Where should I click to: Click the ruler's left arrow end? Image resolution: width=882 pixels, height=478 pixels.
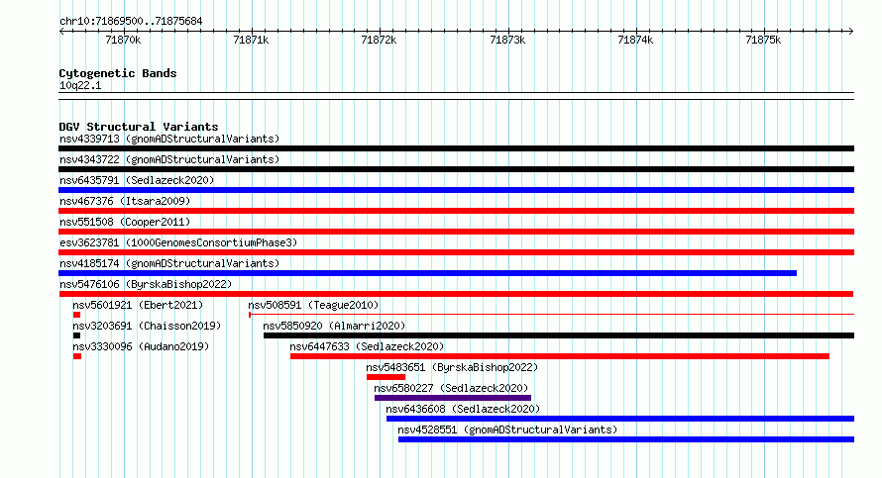click(61, 32)
